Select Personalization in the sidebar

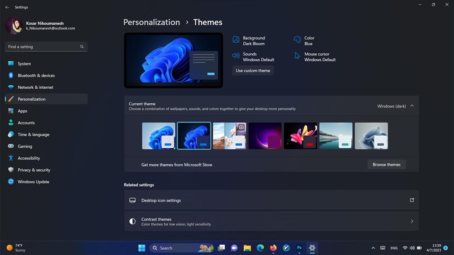(46, 99)
